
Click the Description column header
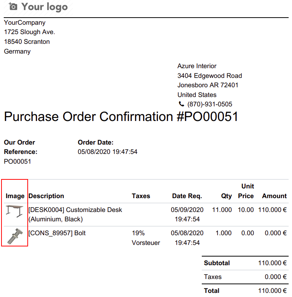coord(46,196)
